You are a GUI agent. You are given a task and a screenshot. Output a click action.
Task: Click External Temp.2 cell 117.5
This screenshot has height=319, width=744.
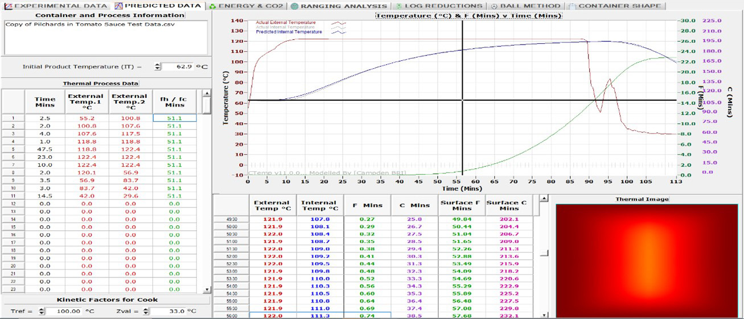[x=130, y=134]
